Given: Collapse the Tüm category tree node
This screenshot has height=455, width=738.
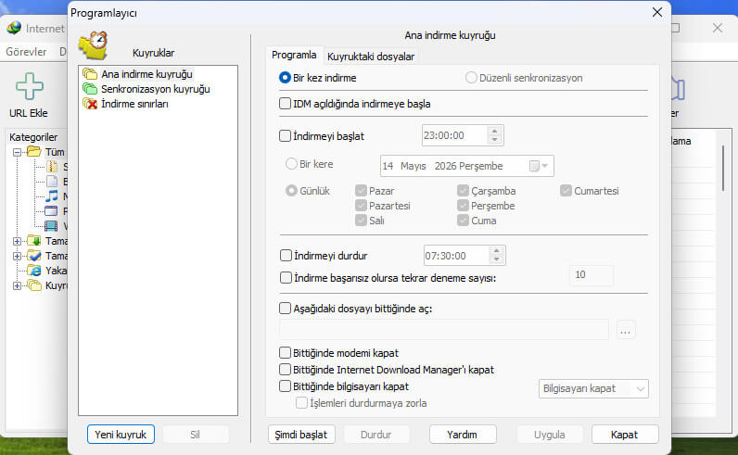Looking at the screenshot, I should [x=17, y=152].
